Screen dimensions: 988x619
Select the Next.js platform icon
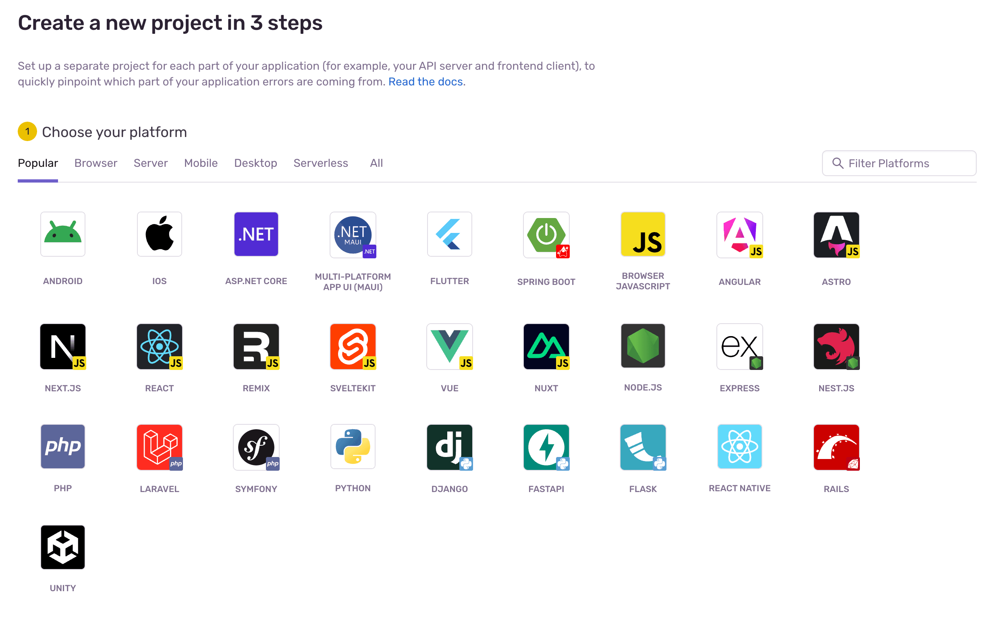click(62, 346)
